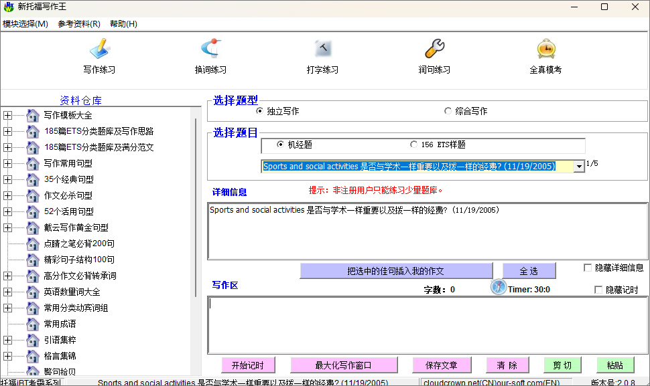Click house icon beside 写作模板大全
This screenshot has width=650, height=386.
[32, 115]
